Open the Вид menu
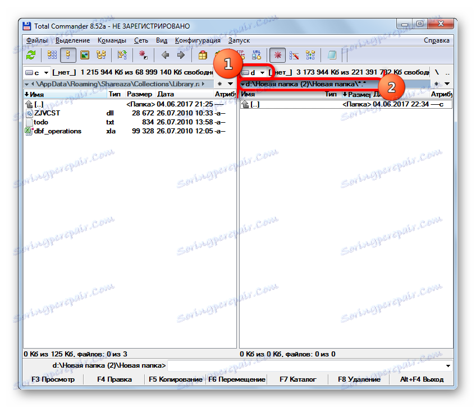476x408 pixels. point(162,40)
